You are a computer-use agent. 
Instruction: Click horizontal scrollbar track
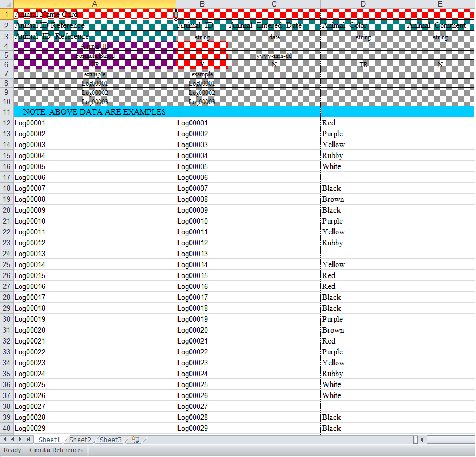pos(451,440)
